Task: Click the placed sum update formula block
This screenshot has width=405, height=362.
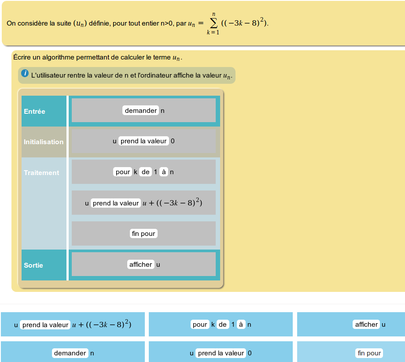Action: (144, 203)
